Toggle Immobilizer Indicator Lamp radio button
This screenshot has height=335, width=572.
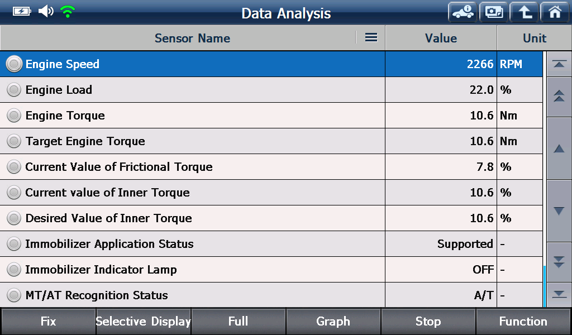pyautogui.click(x=14, y=270)
